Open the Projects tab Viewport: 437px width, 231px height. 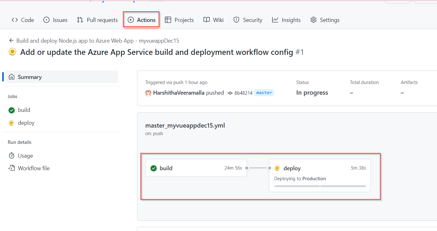tap(179, 20)
